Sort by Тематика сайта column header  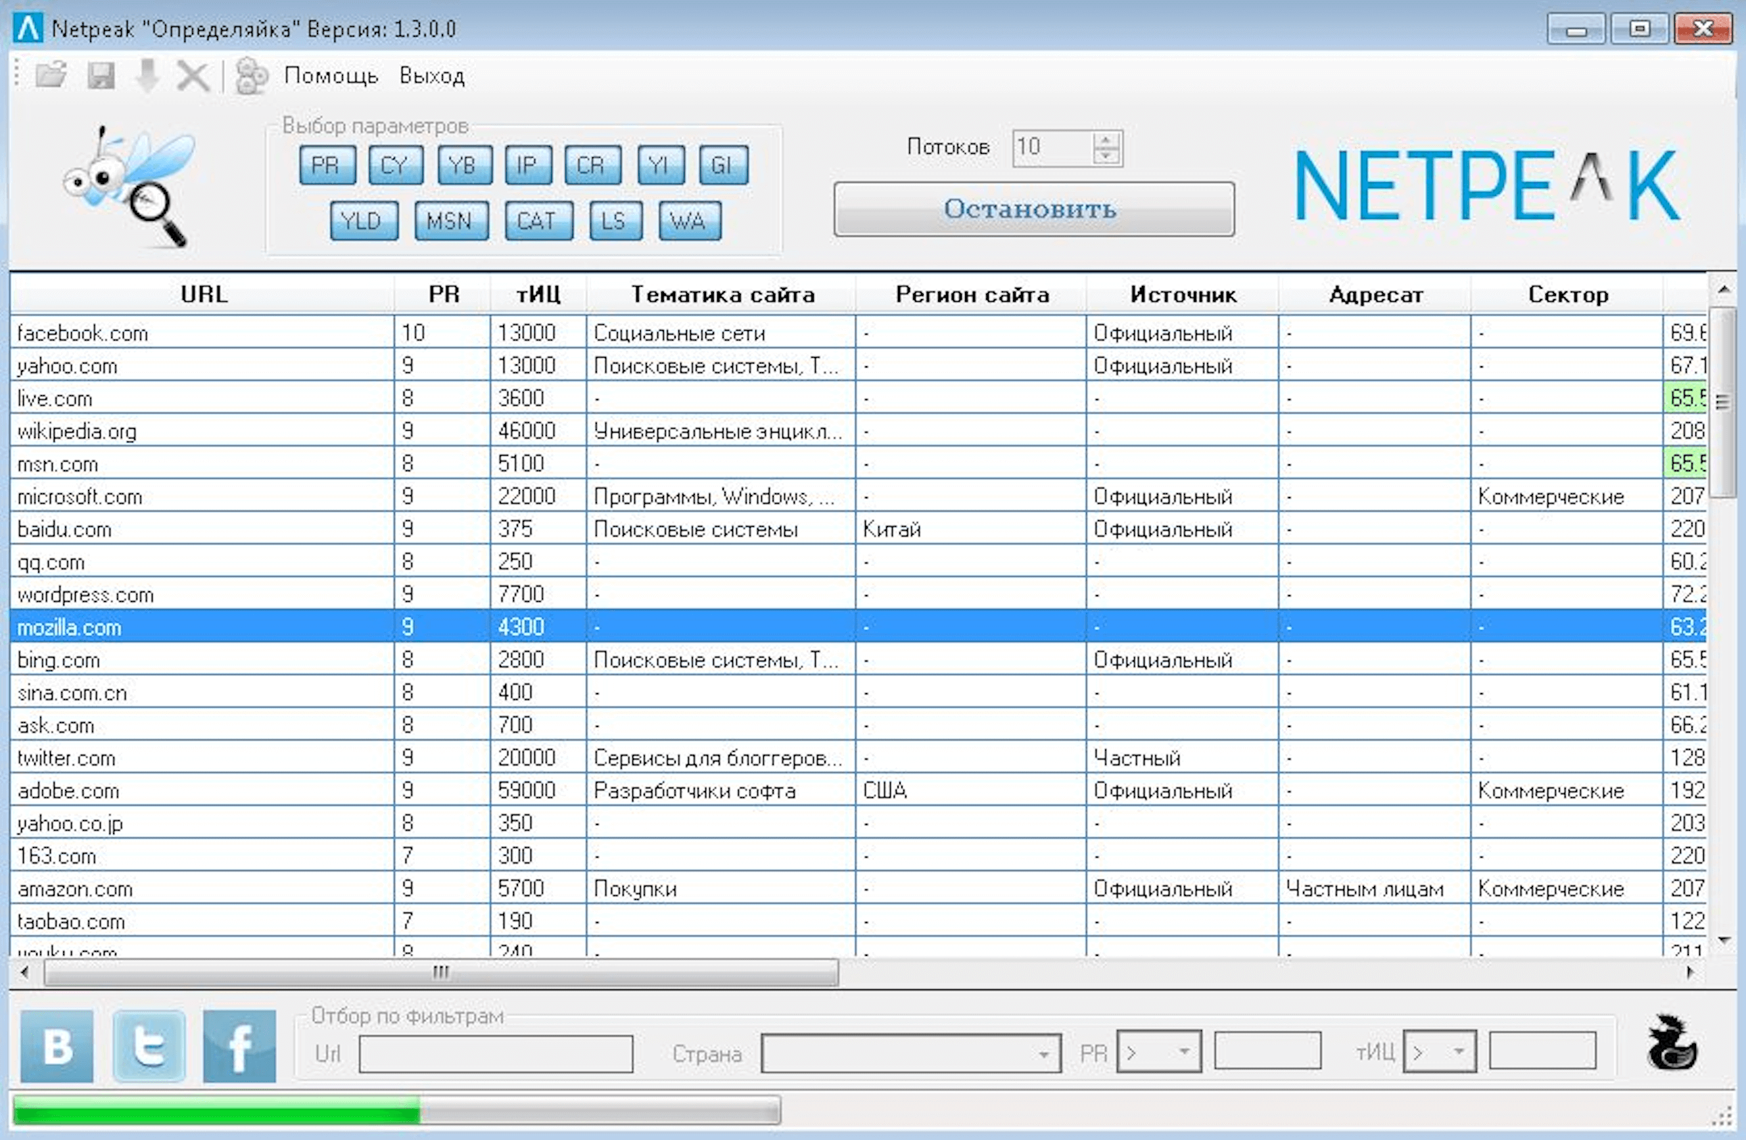coord(721,294)
